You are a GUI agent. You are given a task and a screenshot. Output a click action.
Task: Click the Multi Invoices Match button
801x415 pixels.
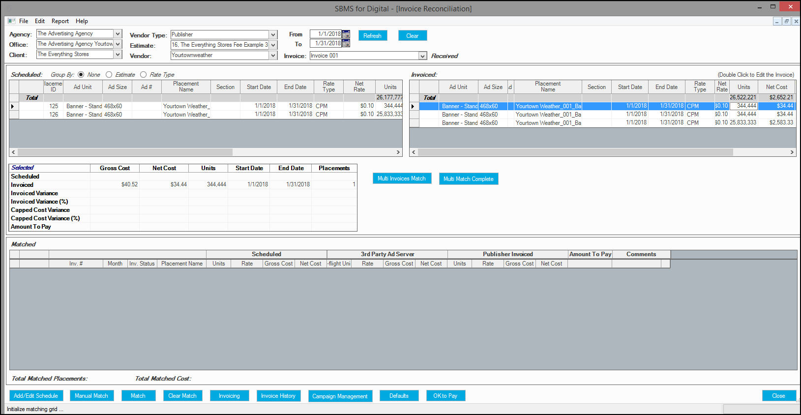point(402,178)
